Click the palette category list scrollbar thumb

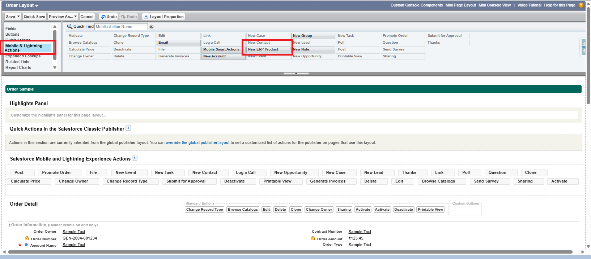[55, 45]
